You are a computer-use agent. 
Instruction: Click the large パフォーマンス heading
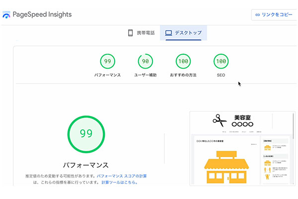point(86,165)
